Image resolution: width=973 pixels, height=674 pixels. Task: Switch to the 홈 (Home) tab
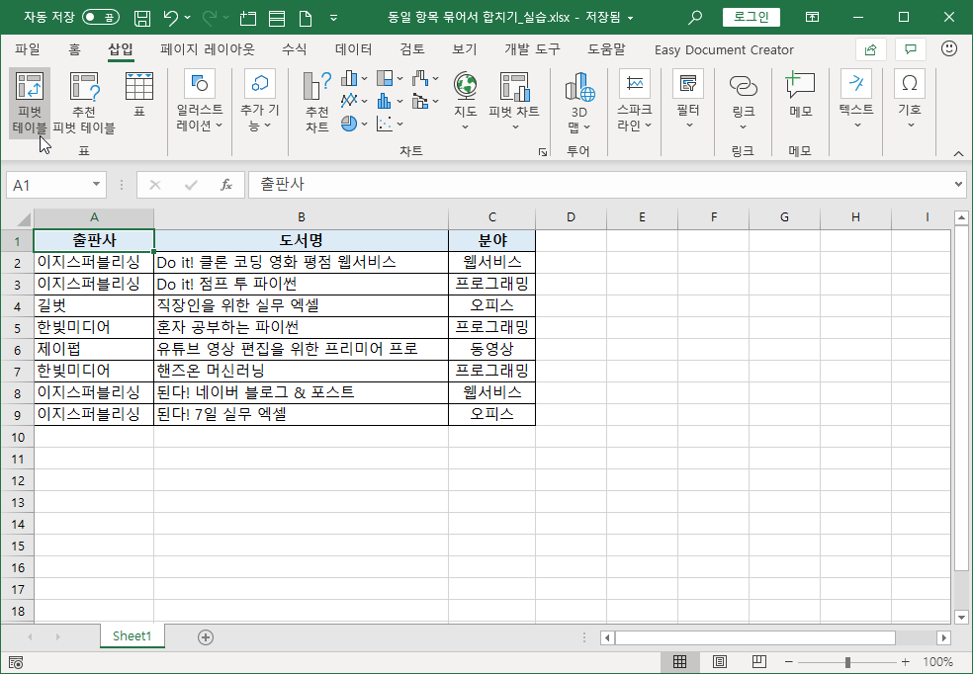pyautogui.click(x=74, y=49)
